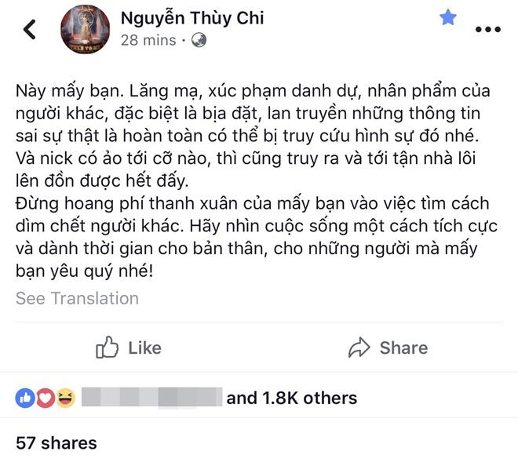
Task: View the 57 shares list
Action: (57, 442)
